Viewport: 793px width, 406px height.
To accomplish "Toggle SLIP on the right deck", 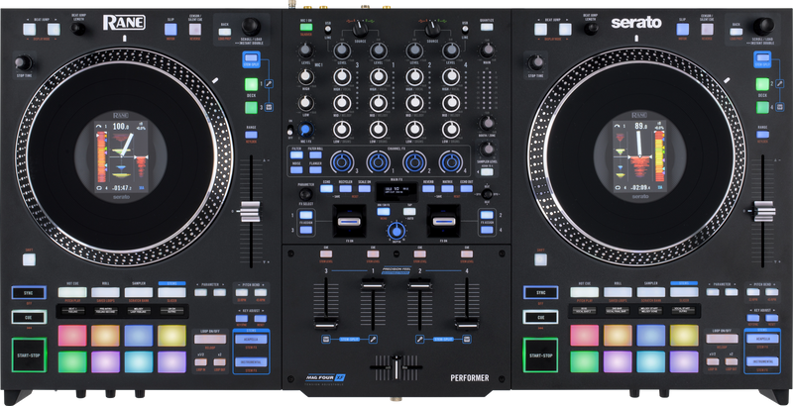I will tap(683, 29).
